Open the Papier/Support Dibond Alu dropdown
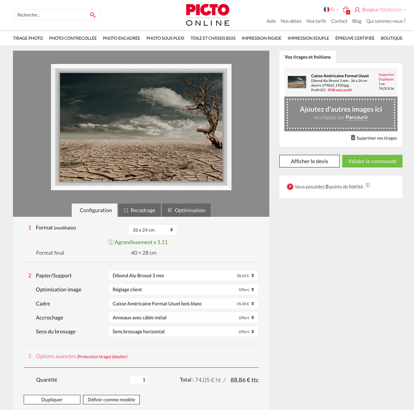 click(x=183, y=276)
